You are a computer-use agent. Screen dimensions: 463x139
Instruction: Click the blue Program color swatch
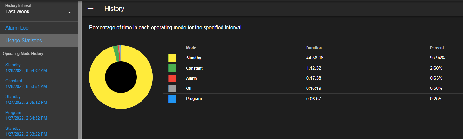pyautogui.click(x=172, y=99)
